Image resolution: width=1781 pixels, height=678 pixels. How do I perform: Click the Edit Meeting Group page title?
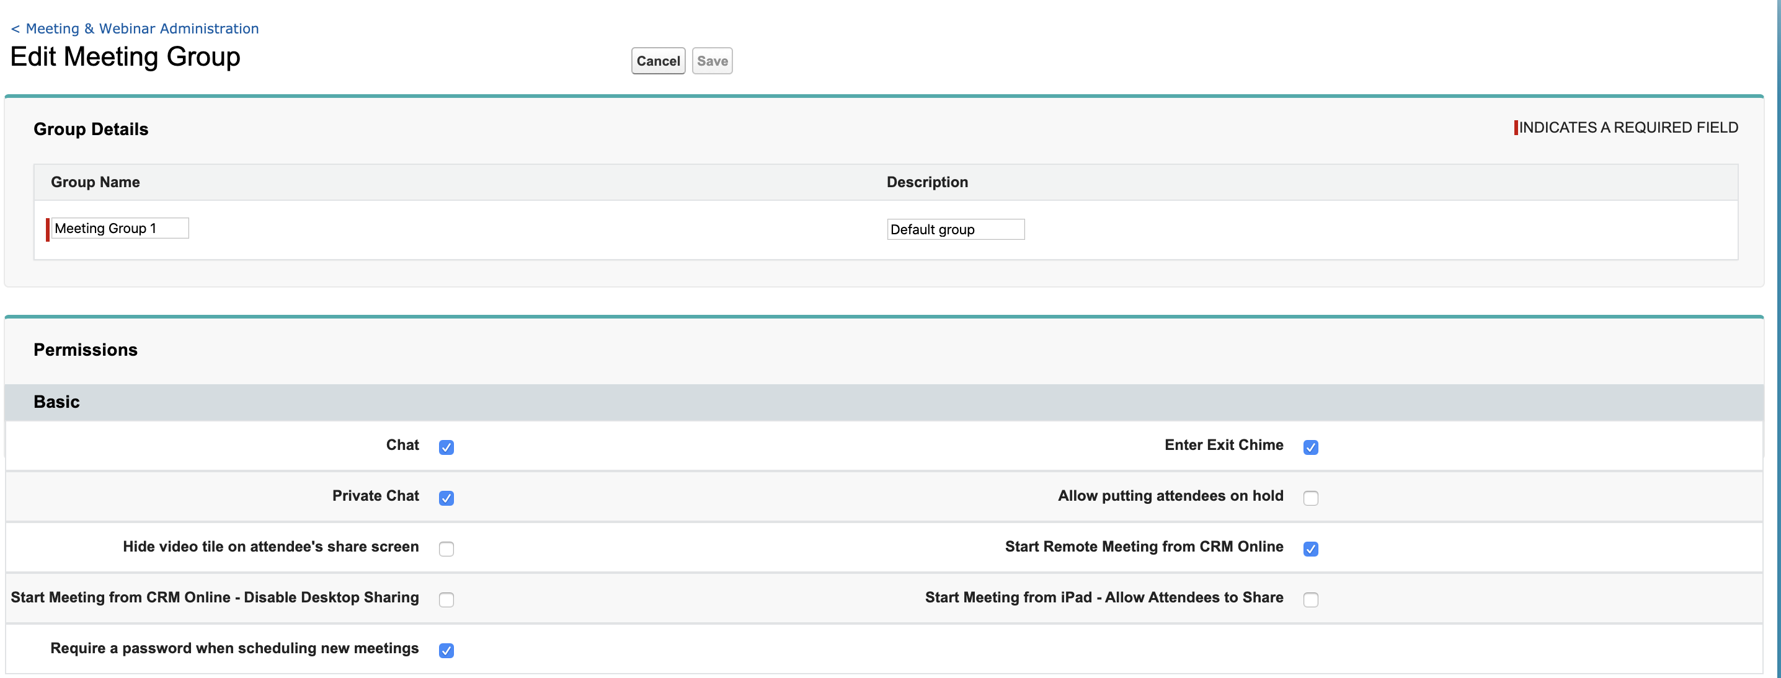pyautogui.click(x=125, y=56)
